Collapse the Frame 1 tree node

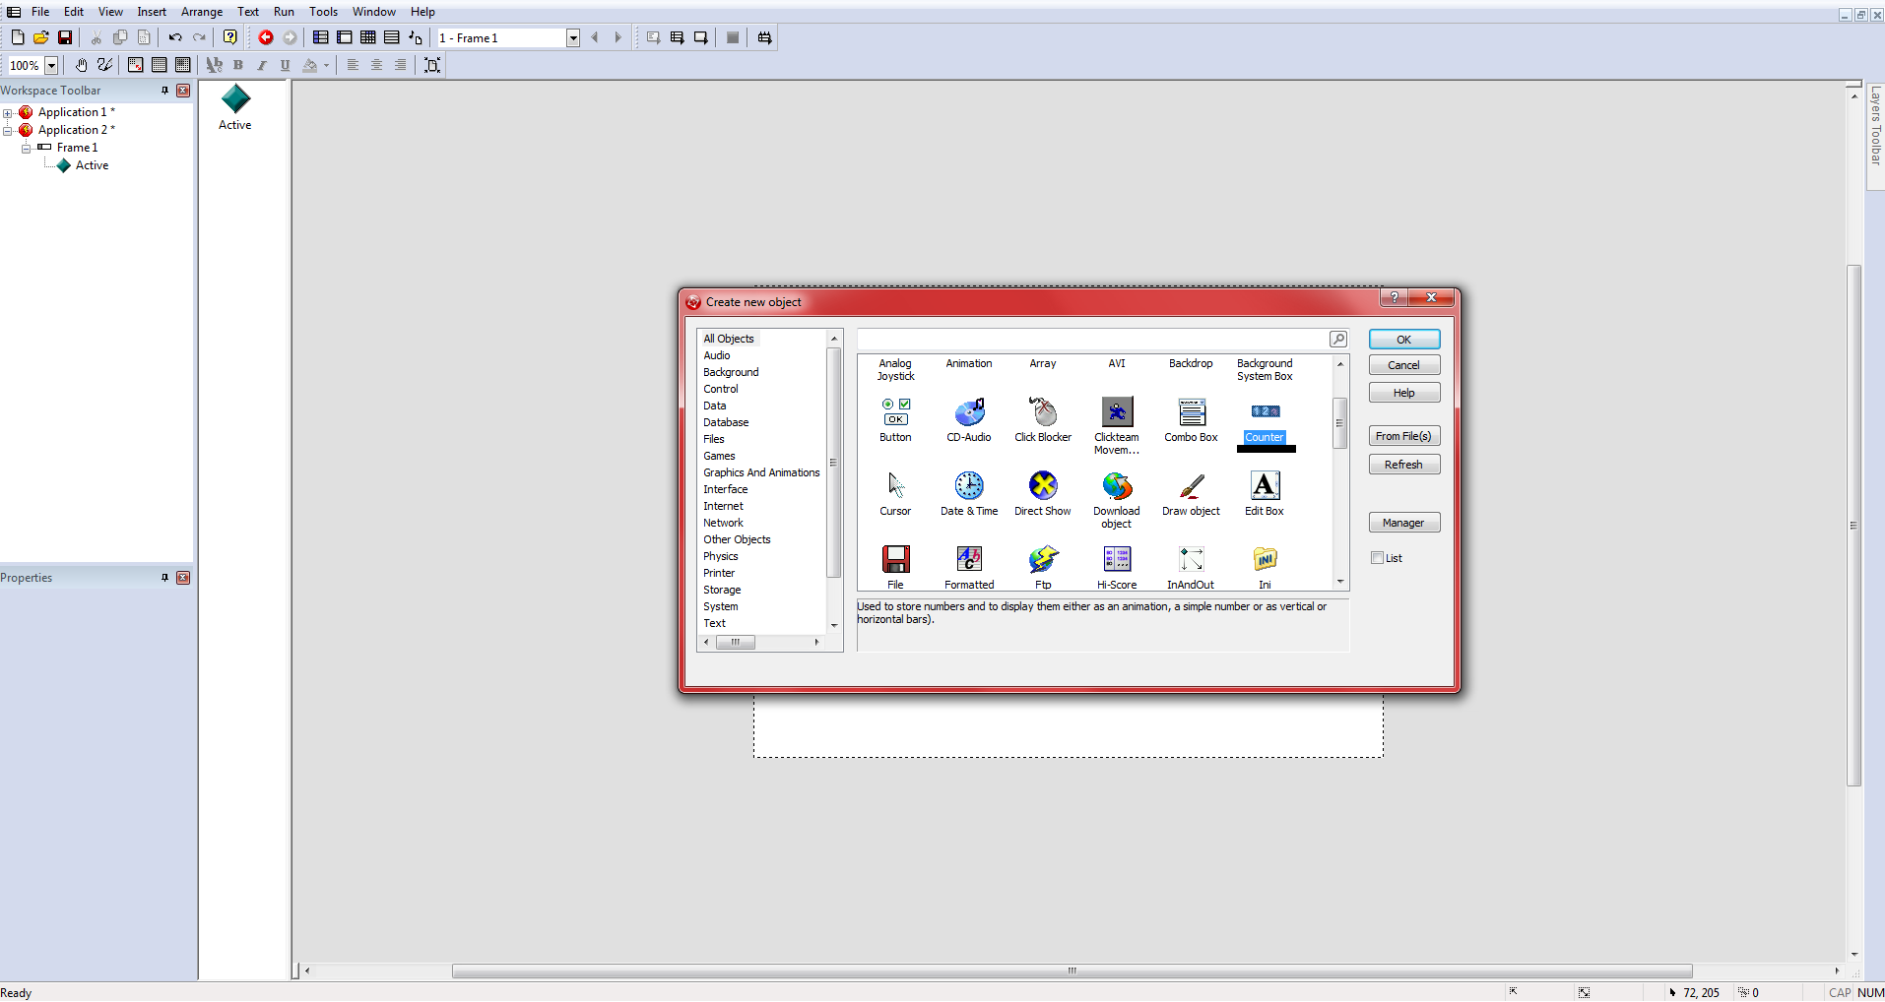(26, 149)
